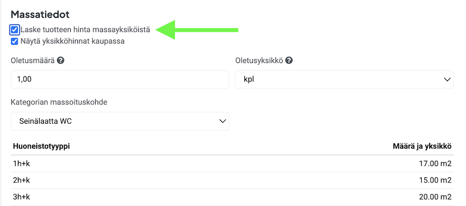This screenshot has height=206, width=466.
Task: Uncheck Laske tuotteen hinta massayksiköistä checkbox
Action: (x=15, y=30)
